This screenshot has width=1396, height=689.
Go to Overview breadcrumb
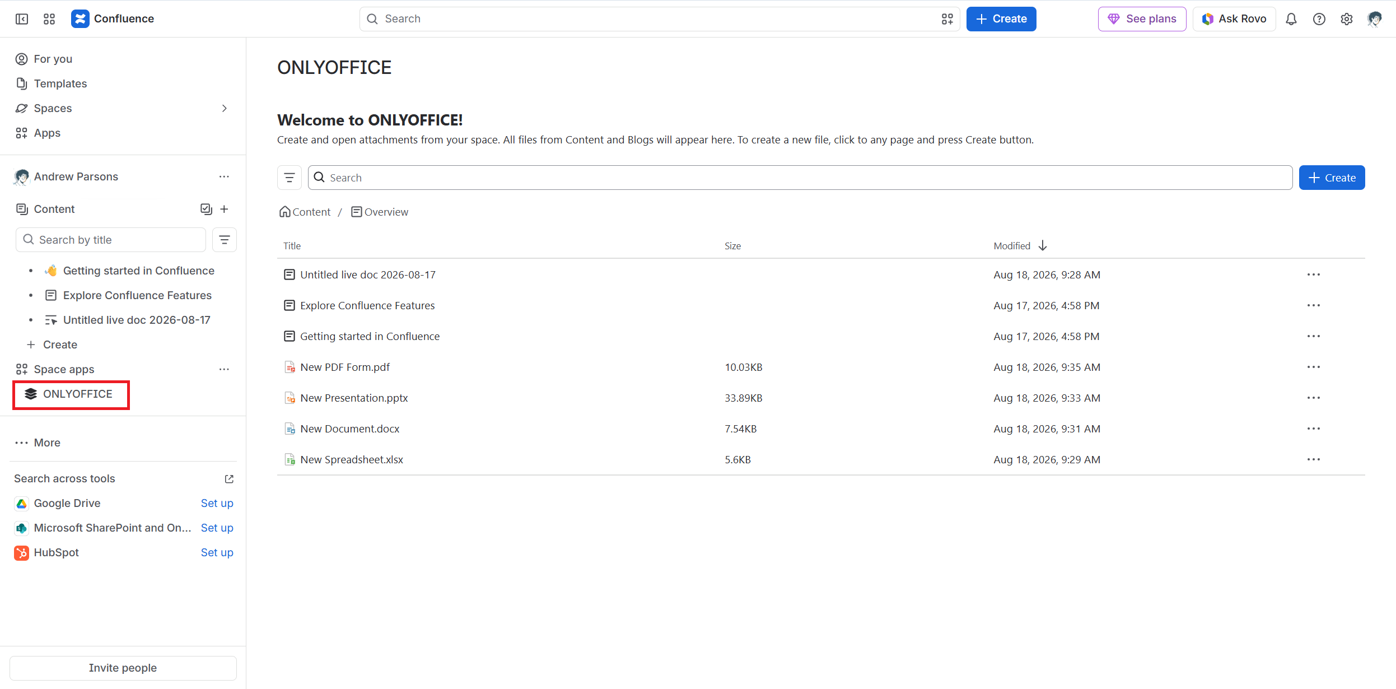point(380,212)
